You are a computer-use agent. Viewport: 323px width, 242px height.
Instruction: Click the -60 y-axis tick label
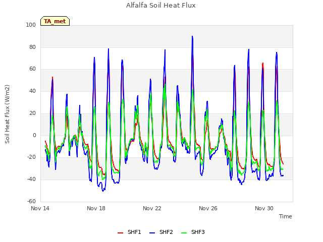click(x=31, y=201)
